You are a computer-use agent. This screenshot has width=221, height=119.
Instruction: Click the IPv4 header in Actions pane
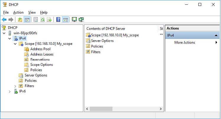tap(192, 35)
